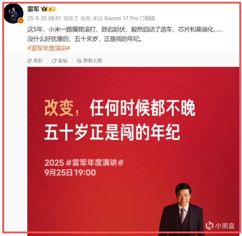Click the orange 改变 headline word
The height and width of the screenshot is (236, 242).
point(59,108)
